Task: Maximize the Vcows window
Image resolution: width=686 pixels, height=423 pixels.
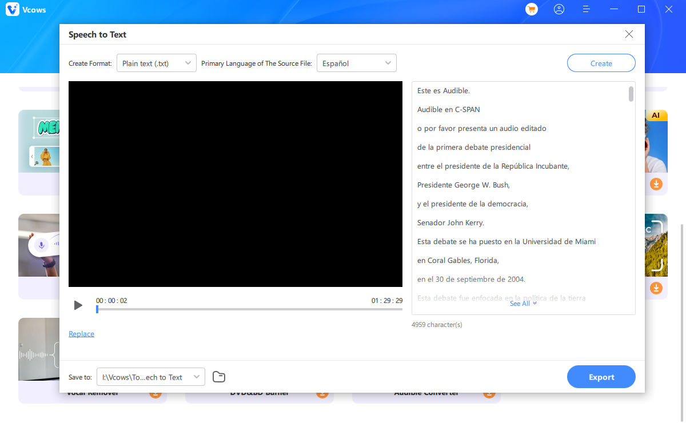Action: point(641,9)
